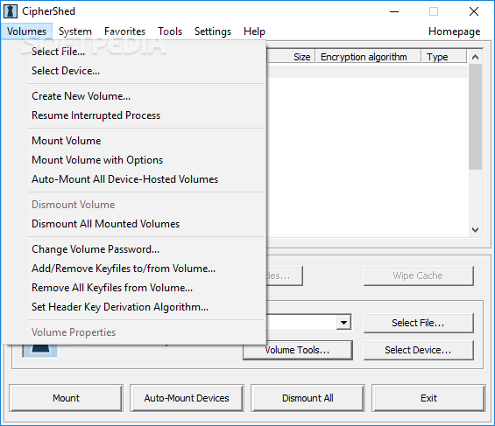Viewport: 495px width, 426px height.
Task: Visit the Homepage link
Action: coord(455,31)
